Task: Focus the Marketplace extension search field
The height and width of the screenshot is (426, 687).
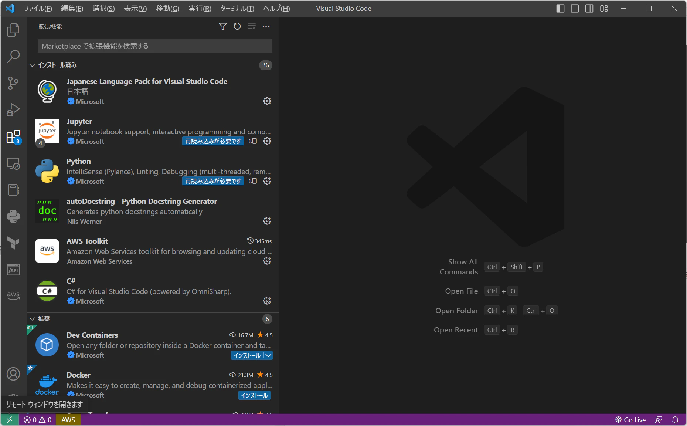Action: [155, 46]
